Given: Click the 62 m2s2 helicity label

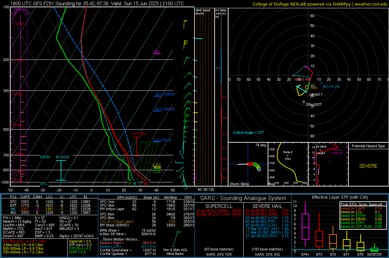Looking at the screenshot, I should [x=63, y=157].
